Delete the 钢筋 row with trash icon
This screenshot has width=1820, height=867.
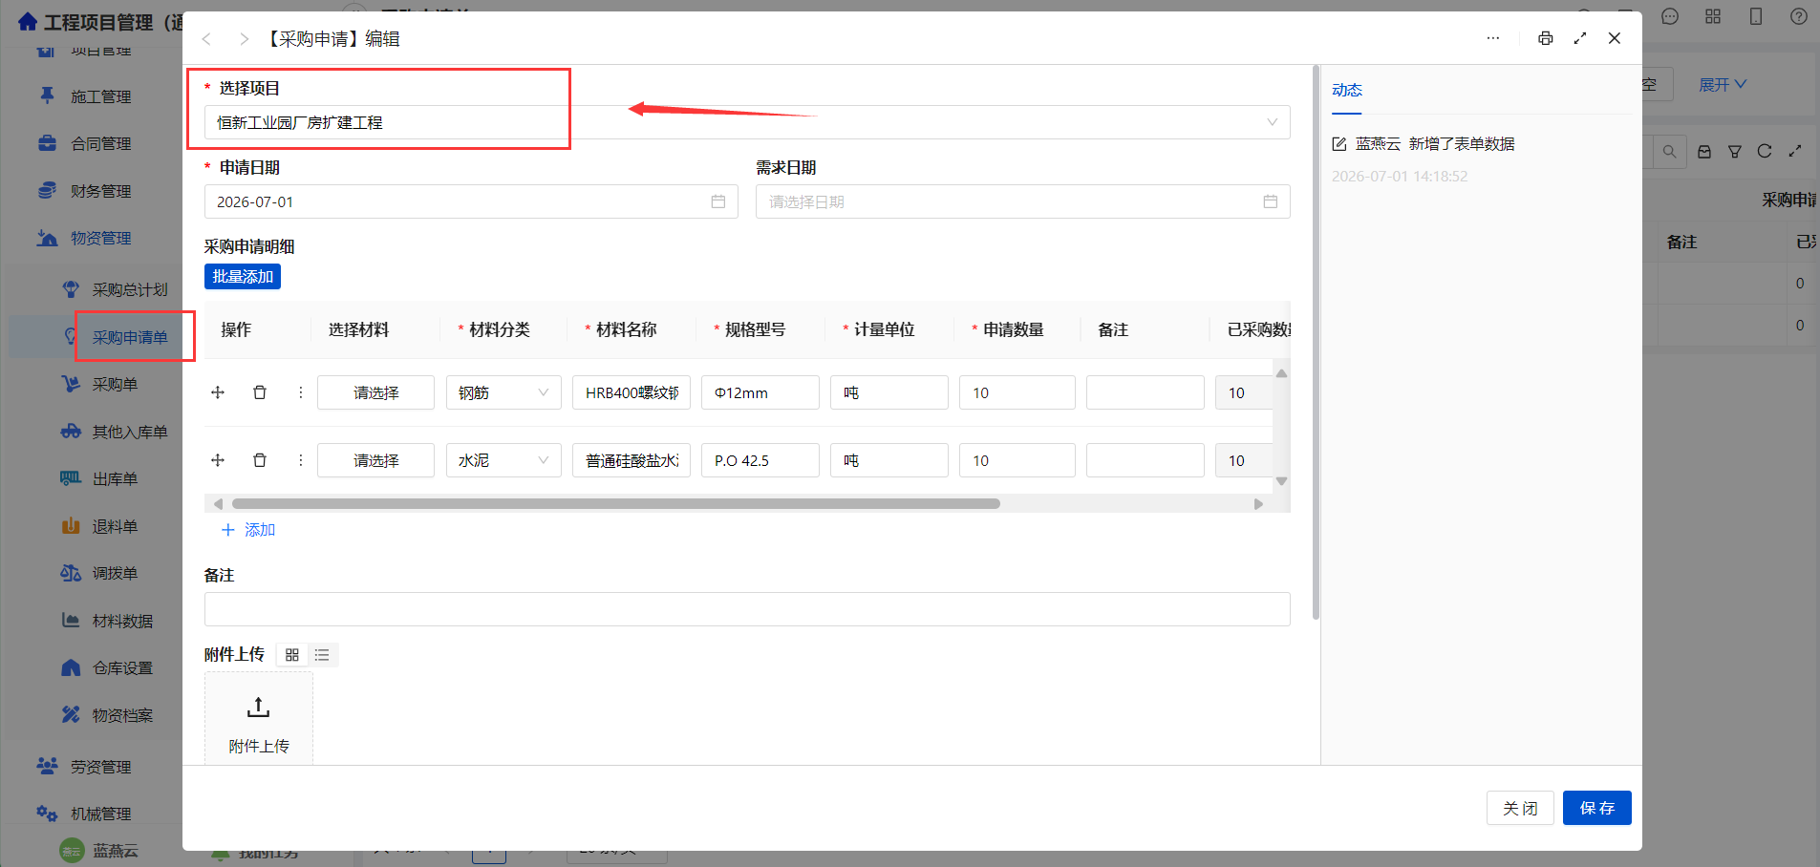pos(259,392)
